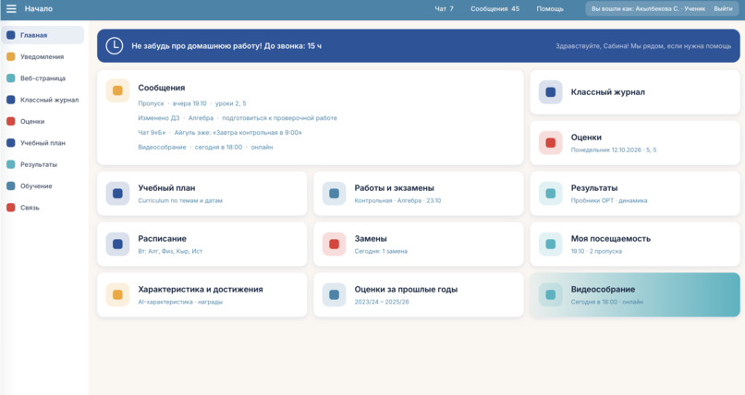The width and height of the screenshot is (745, 395).
Task: Select Веб-страница in the sidebar
Action: tap(43, 78)
